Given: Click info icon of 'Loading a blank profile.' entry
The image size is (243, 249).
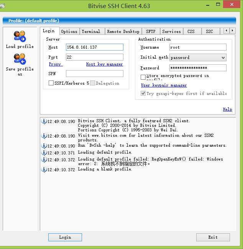Looking at the screenshot, I should [x=44, y=169].
